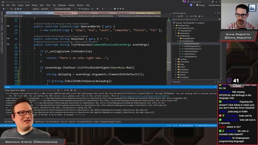Viewport: 258px width, 145px height.
Task: Click the devchatterbot repository in status bar
Action: [x=186, y=125]
